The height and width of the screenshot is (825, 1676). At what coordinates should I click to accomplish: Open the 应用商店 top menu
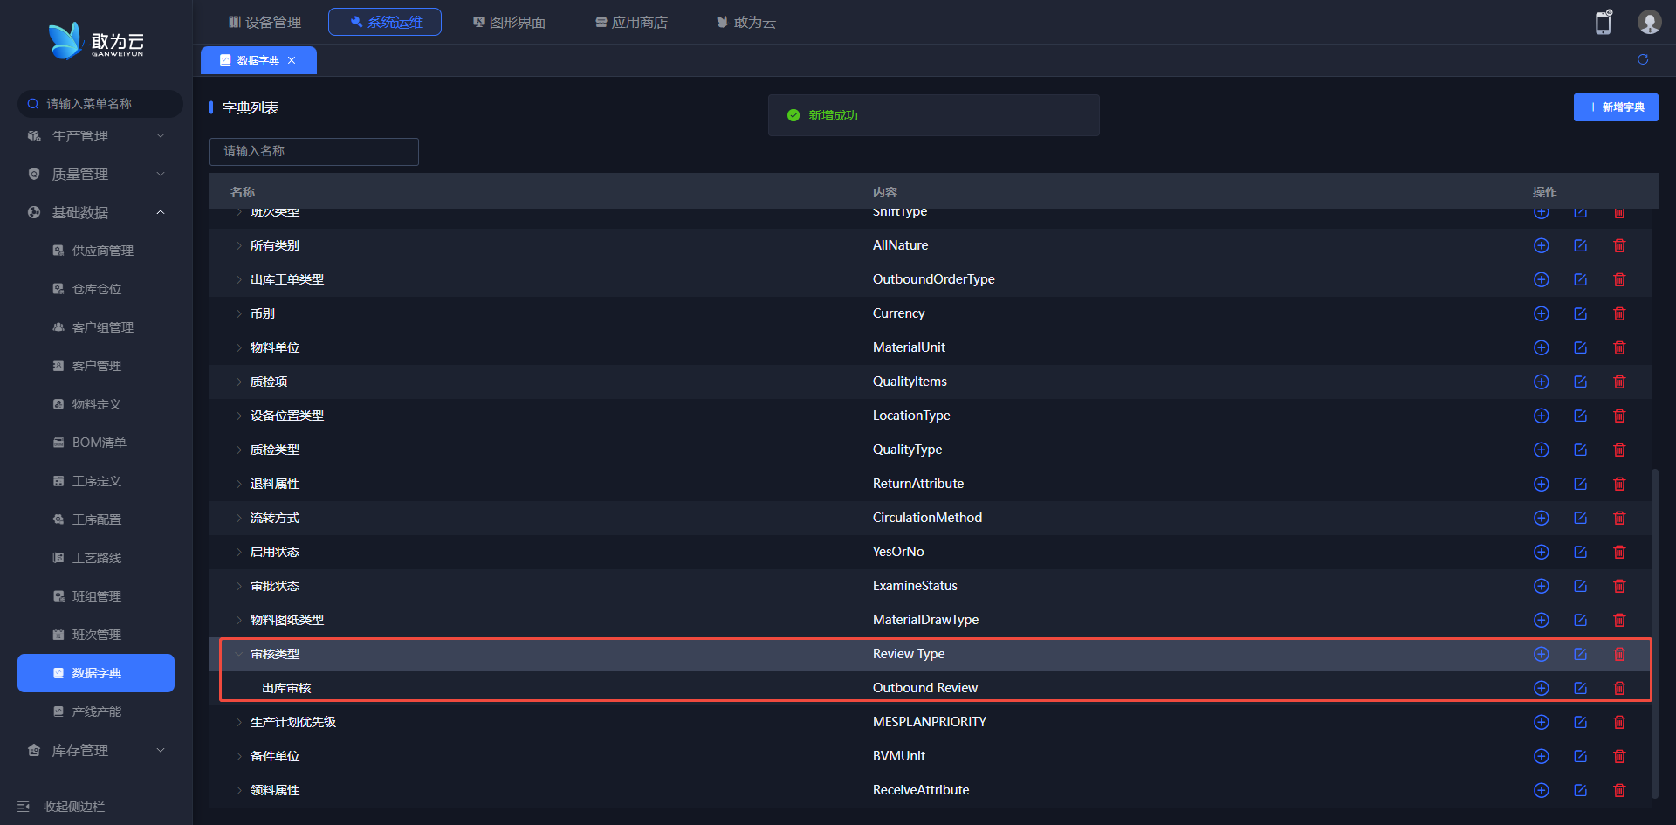tap(631, 22)
